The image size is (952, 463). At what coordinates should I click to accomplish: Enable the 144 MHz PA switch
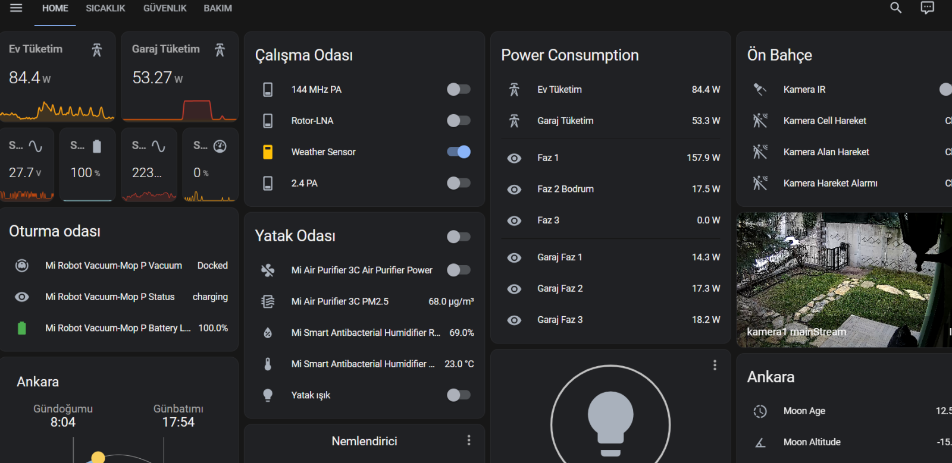[x=459, y=90]
